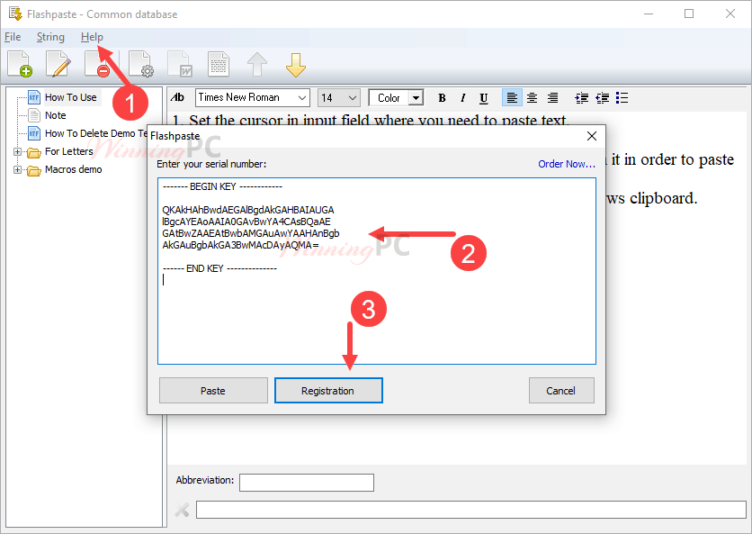Image resolution: width=752 pixels, height=534 pixels.
Task: Click key line starting GAtBwZAAEAt
Action: coord(251,233)
